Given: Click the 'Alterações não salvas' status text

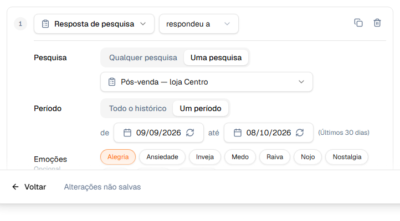Looking at the screenshot, I should pos(102,187).
